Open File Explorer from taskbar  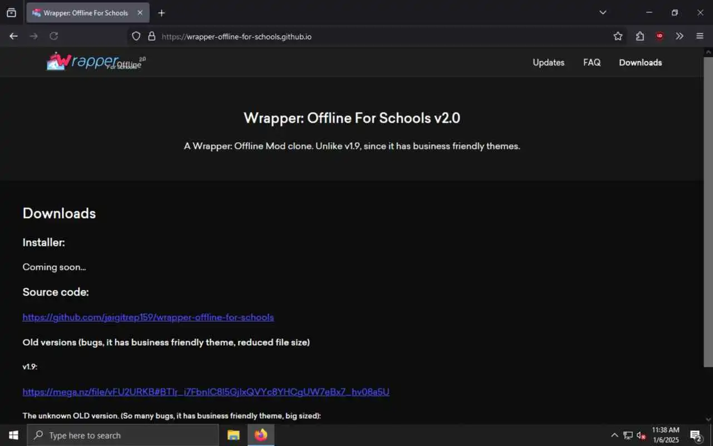(x=233, y=435)
